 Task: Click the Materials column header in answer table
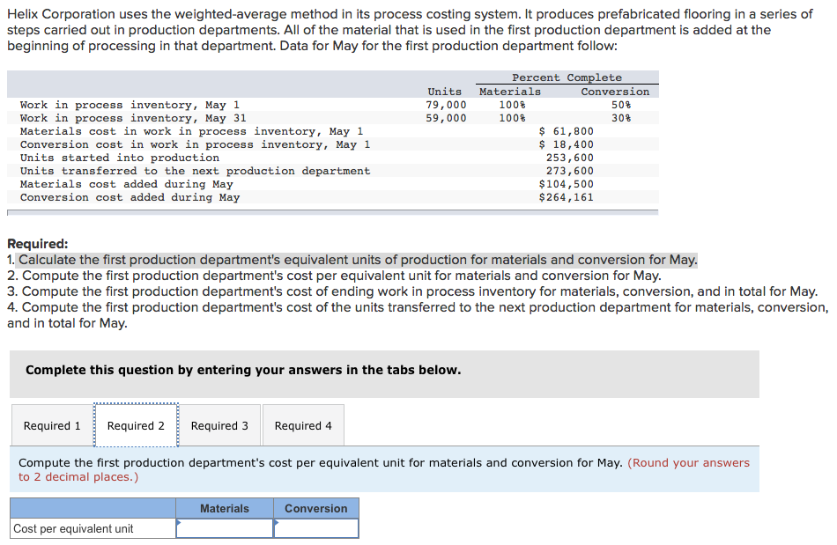225,509
